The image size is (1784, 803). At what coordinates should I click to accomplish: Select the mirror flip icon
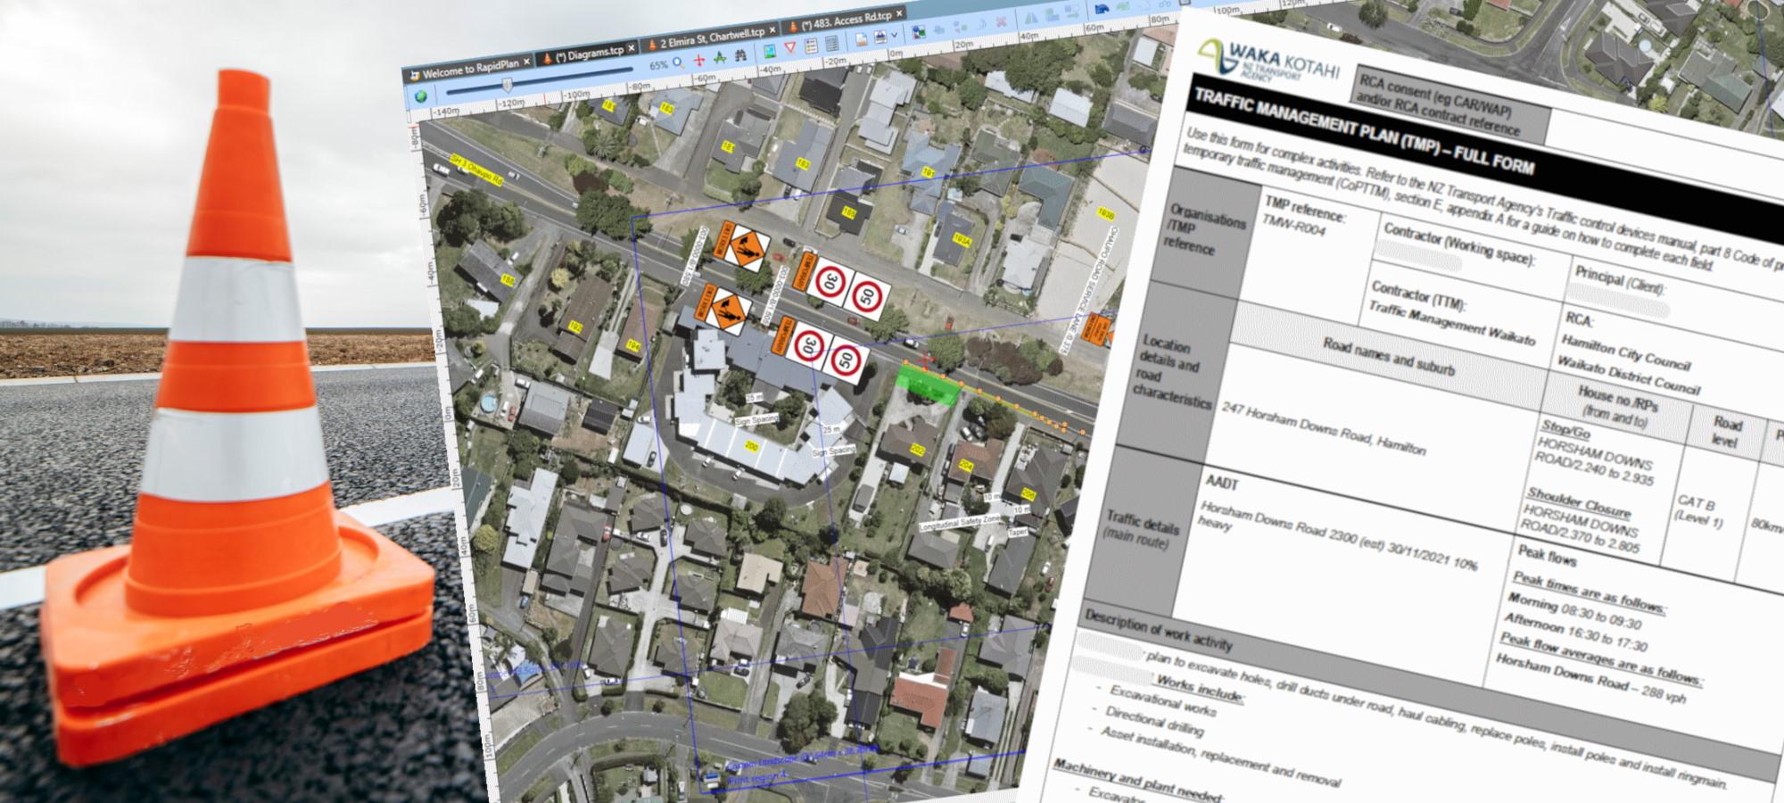1032,18
